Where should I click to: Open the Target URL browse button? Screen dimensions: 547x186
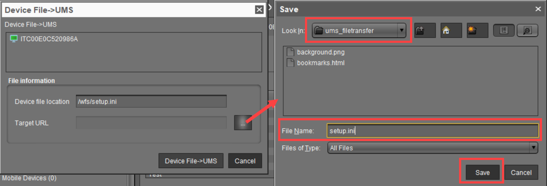(x=243, y=123)
